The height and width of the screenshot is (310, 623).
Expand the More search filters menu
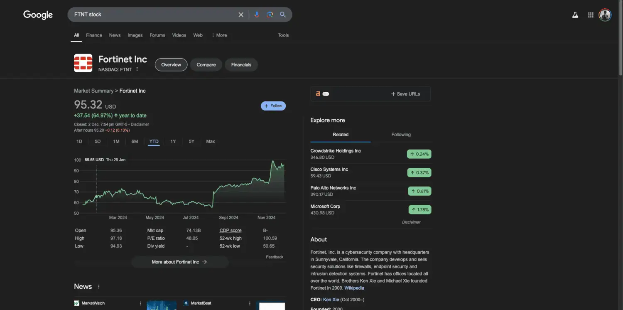click(219, 35)
